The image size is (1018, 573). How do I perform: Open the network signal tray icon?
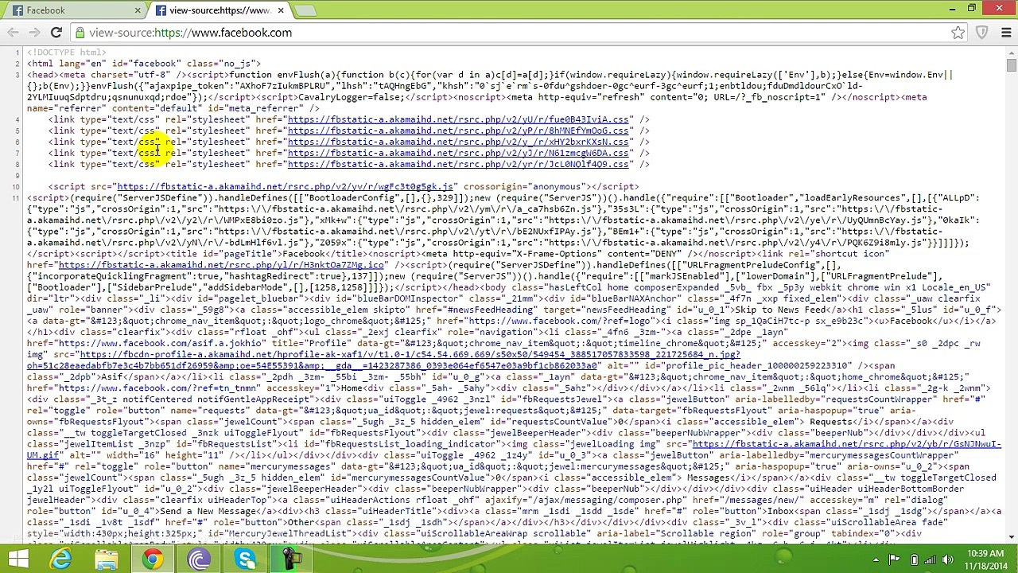click(x=932, y=559)
